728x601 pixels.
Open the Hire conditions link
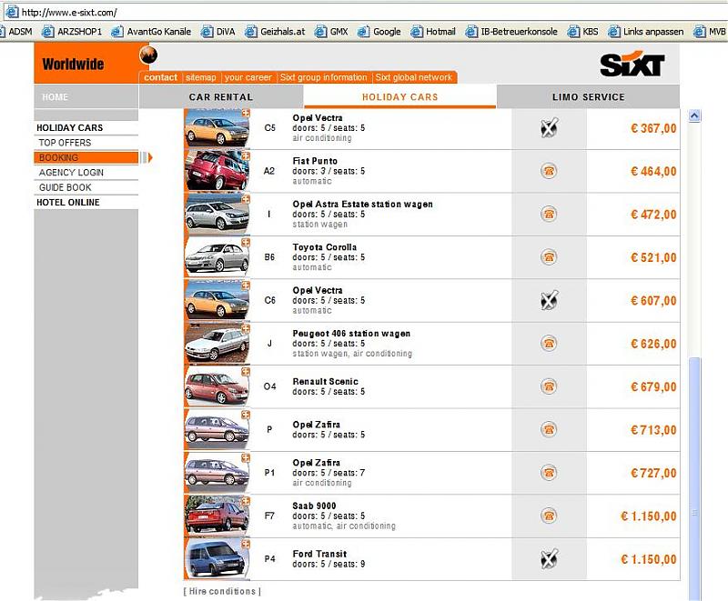coord(222,591)
